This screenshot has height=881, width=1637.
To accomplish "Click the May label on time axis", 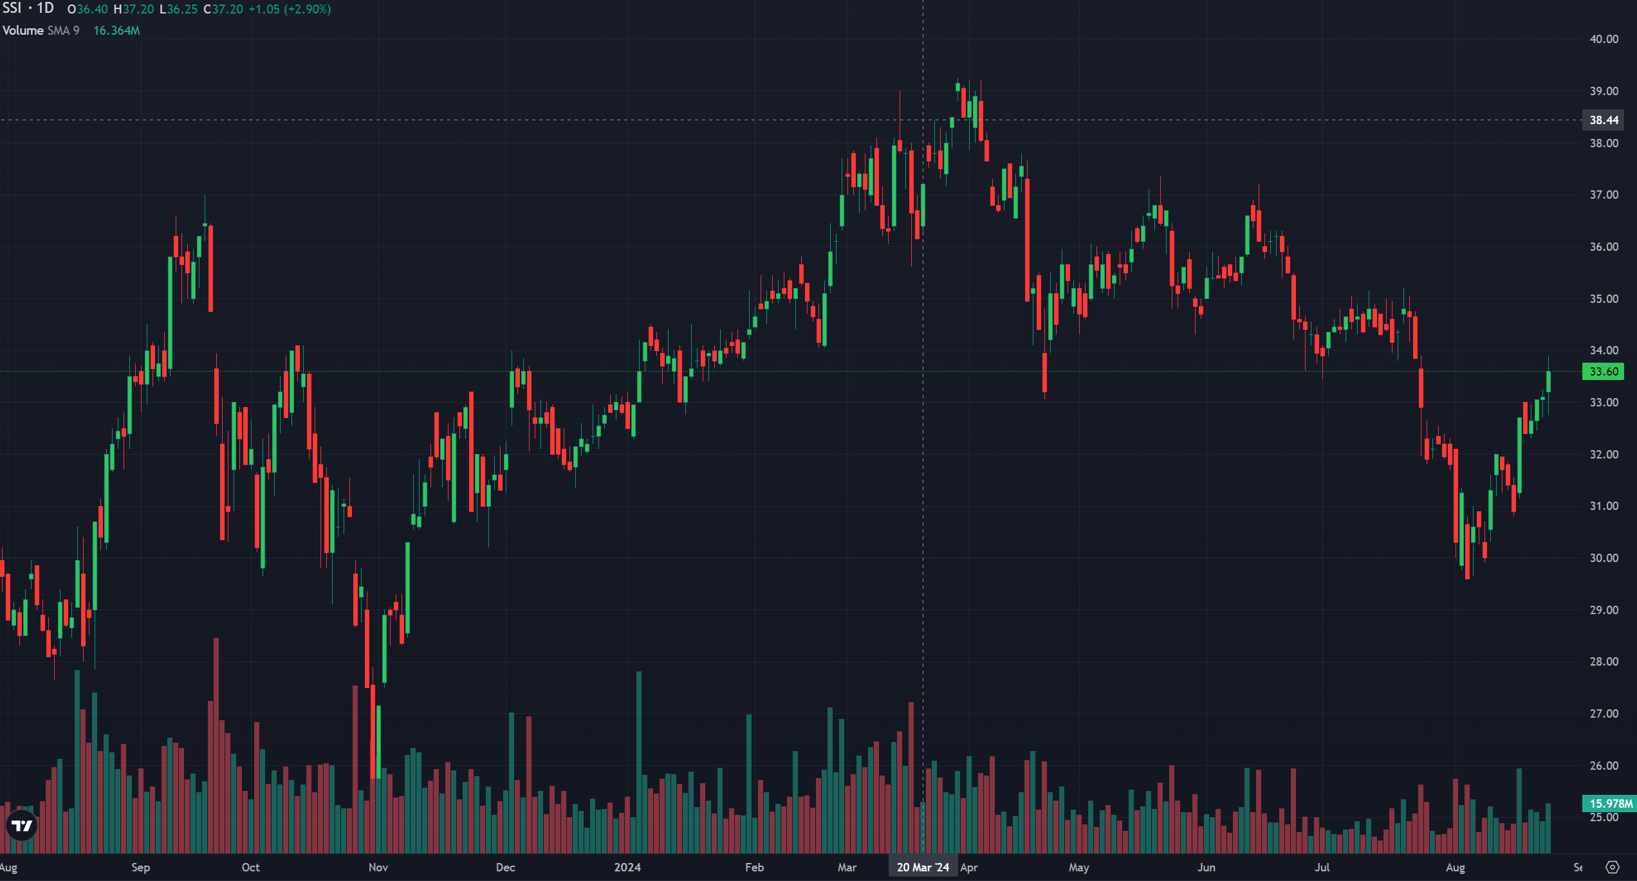I will pos(1078,867).
